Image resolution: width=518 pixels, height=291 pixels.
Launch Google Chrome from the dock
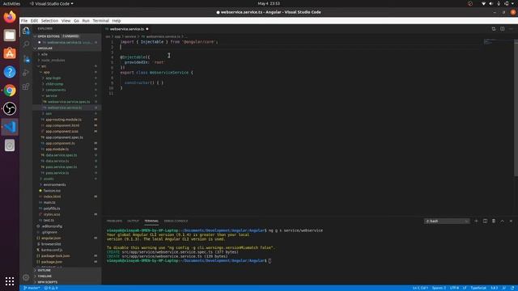10,90
